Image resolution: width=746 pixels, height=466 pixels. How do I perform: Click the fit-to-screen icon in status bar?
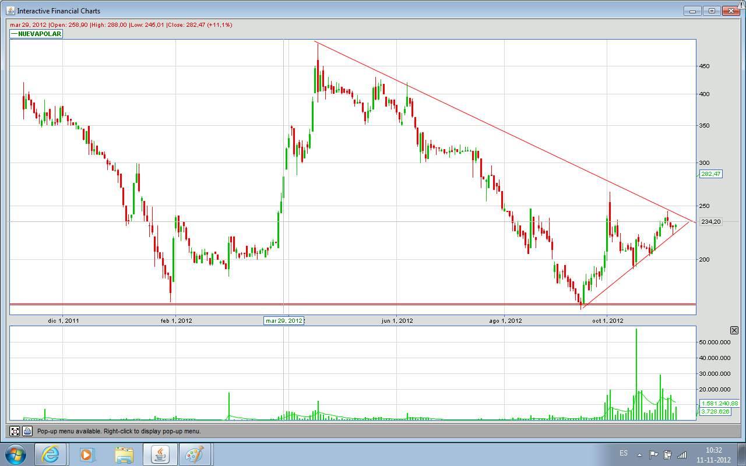(15, 431)
